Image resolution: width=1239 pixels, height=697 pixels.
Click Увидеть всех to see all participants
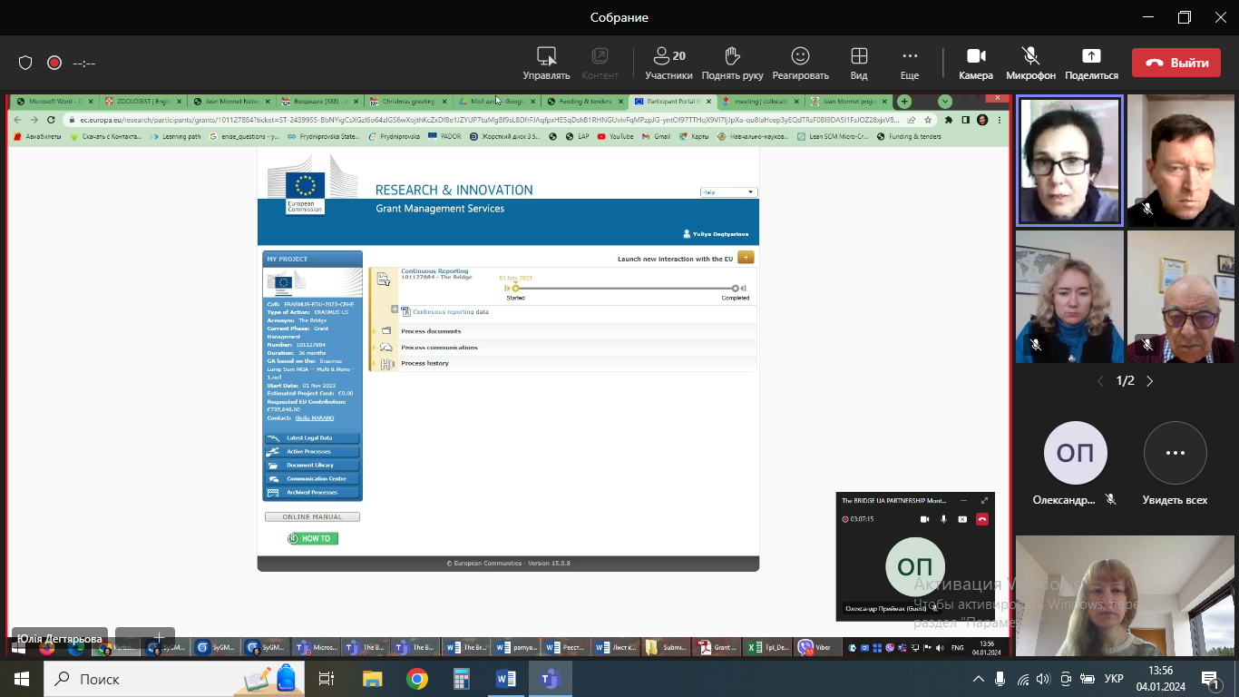(x=1175, y=453)
